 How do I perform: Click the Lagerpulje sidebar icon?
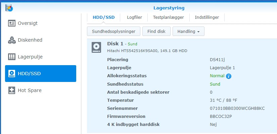[x=12, y=57]
